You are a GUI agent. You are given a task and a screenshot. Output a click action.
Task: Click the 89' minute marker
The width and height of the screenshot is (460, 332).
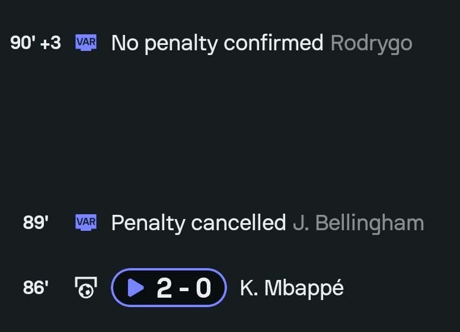[36, 222]
